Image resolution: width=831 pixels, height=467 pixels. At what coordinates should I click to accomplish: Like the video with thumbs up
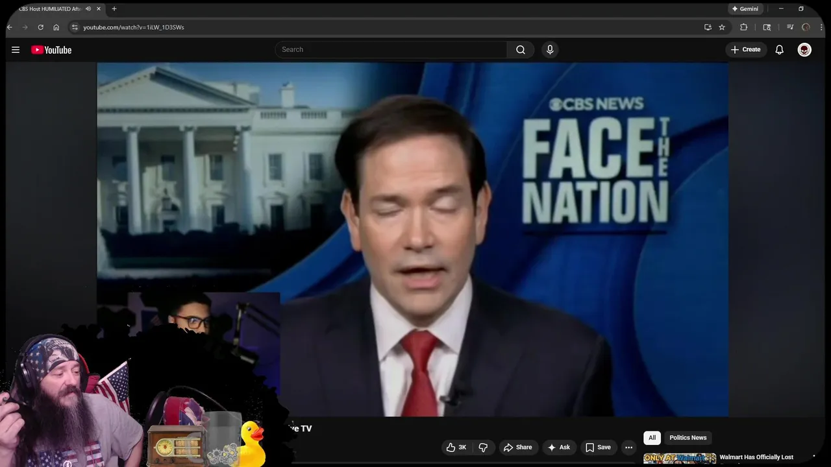(x=457, y=447)
